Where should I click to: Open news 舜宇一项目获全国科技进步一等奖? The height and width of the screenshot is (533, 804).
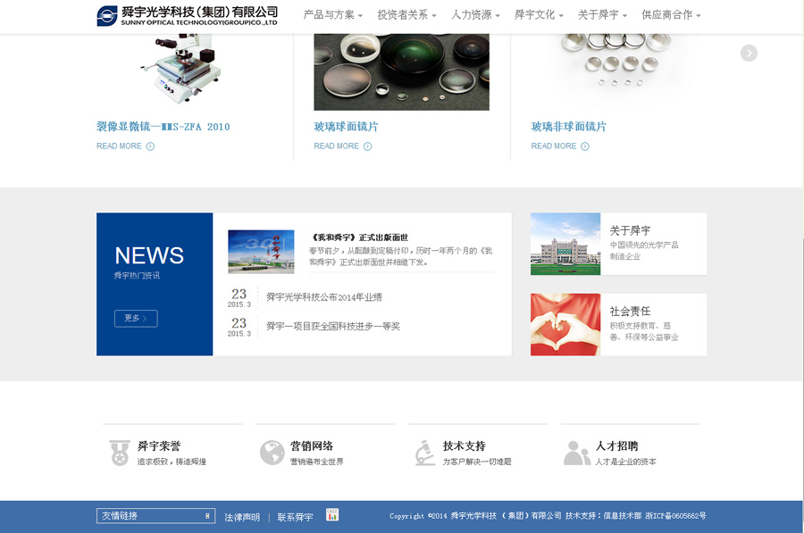(333, 327)
